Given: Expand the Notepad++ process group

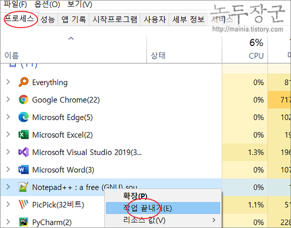Looking at the screenshot, I should (8, 187).
